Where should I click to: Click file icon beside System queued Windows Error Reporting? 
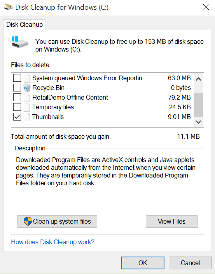27,78
